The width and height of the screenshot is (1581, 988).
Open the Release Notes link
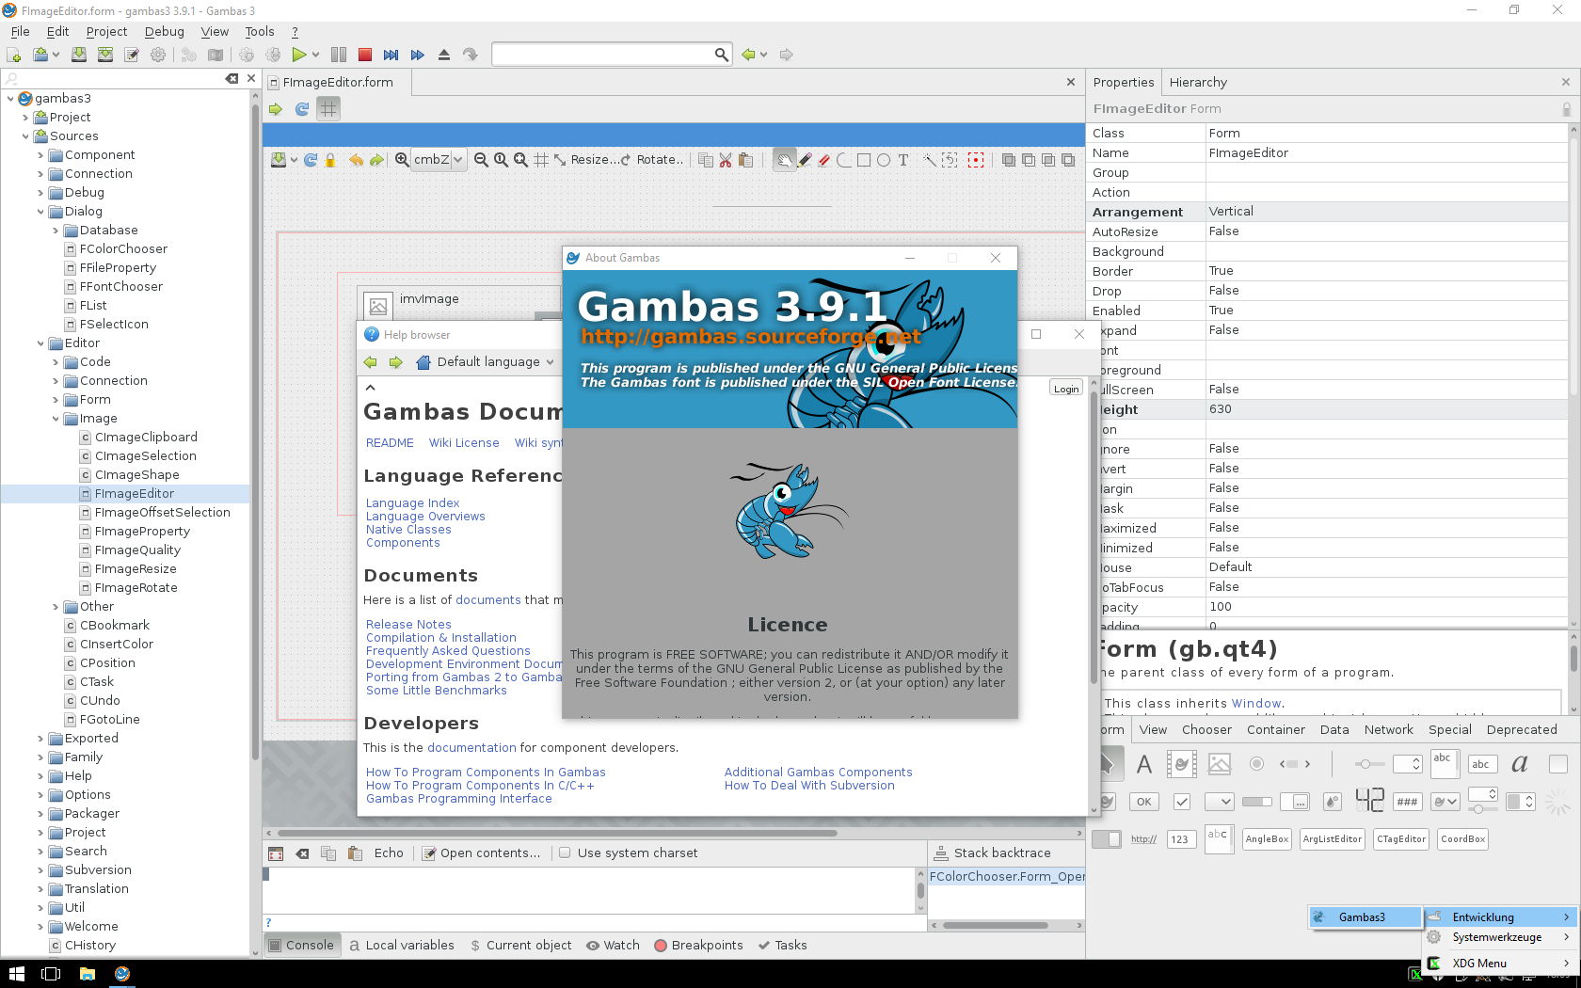click(x=408, y=625)
